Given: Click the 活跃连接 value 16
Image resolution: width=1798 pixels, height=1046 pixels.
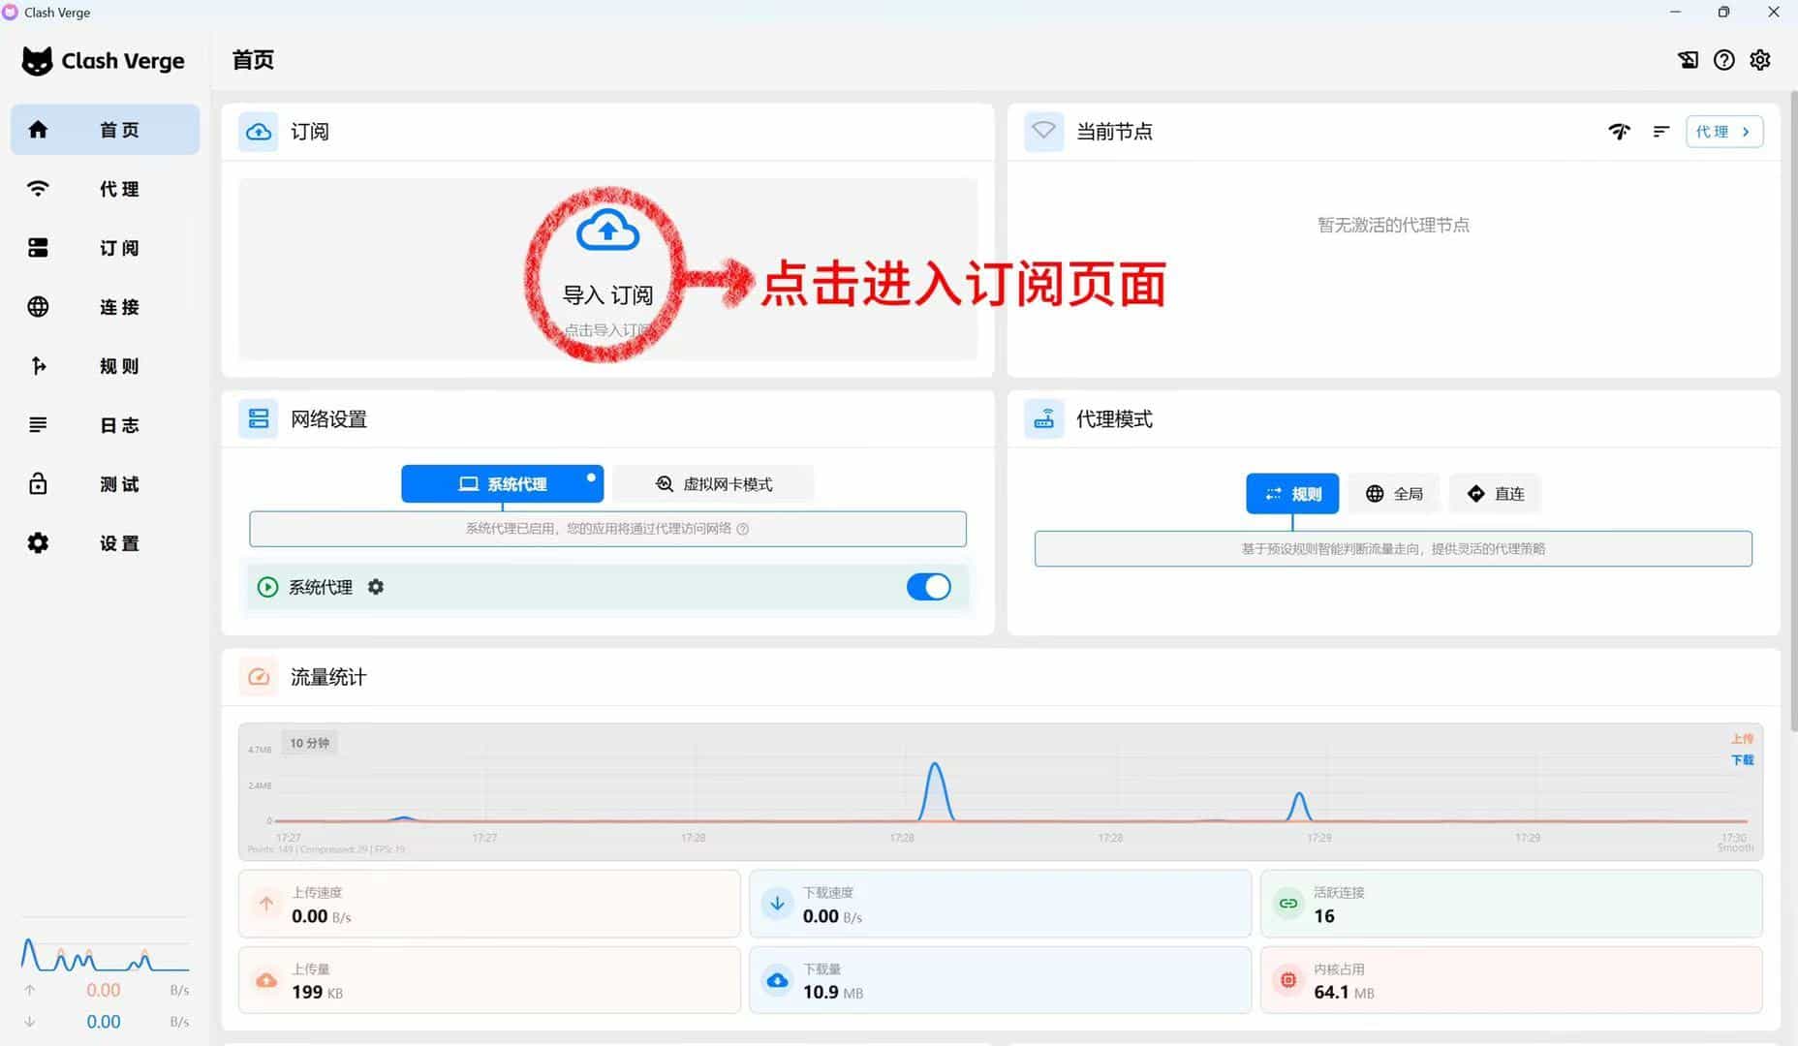Looking at the screenshot, I should click(x=1324, y=916).
